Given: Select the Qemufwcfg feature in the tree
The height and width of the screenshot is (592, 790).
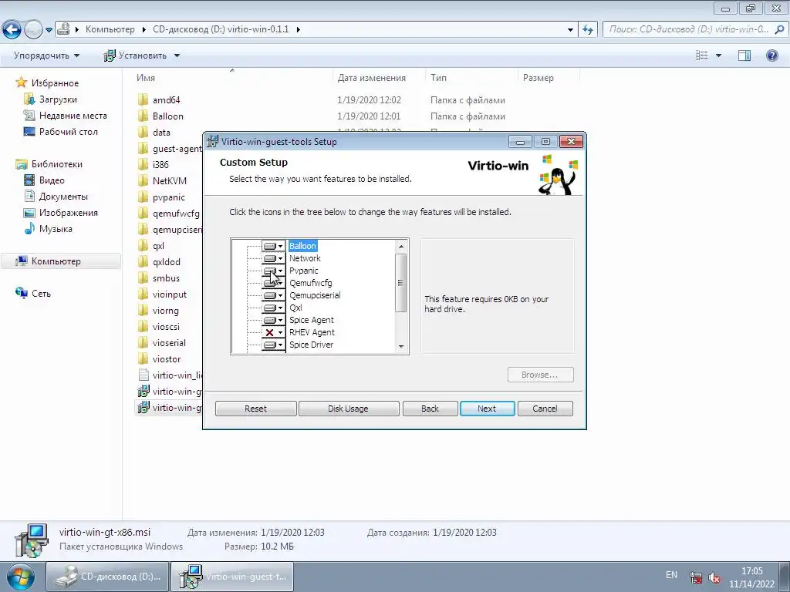Looking at the screenshot, I should click(310, 283).
